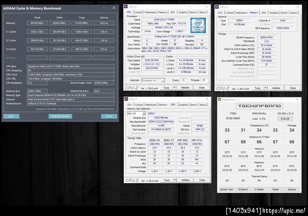Click the TechInferno logo in RealTemp
Image resolution: width=308 pixels, height=216 pixels.
259,106
